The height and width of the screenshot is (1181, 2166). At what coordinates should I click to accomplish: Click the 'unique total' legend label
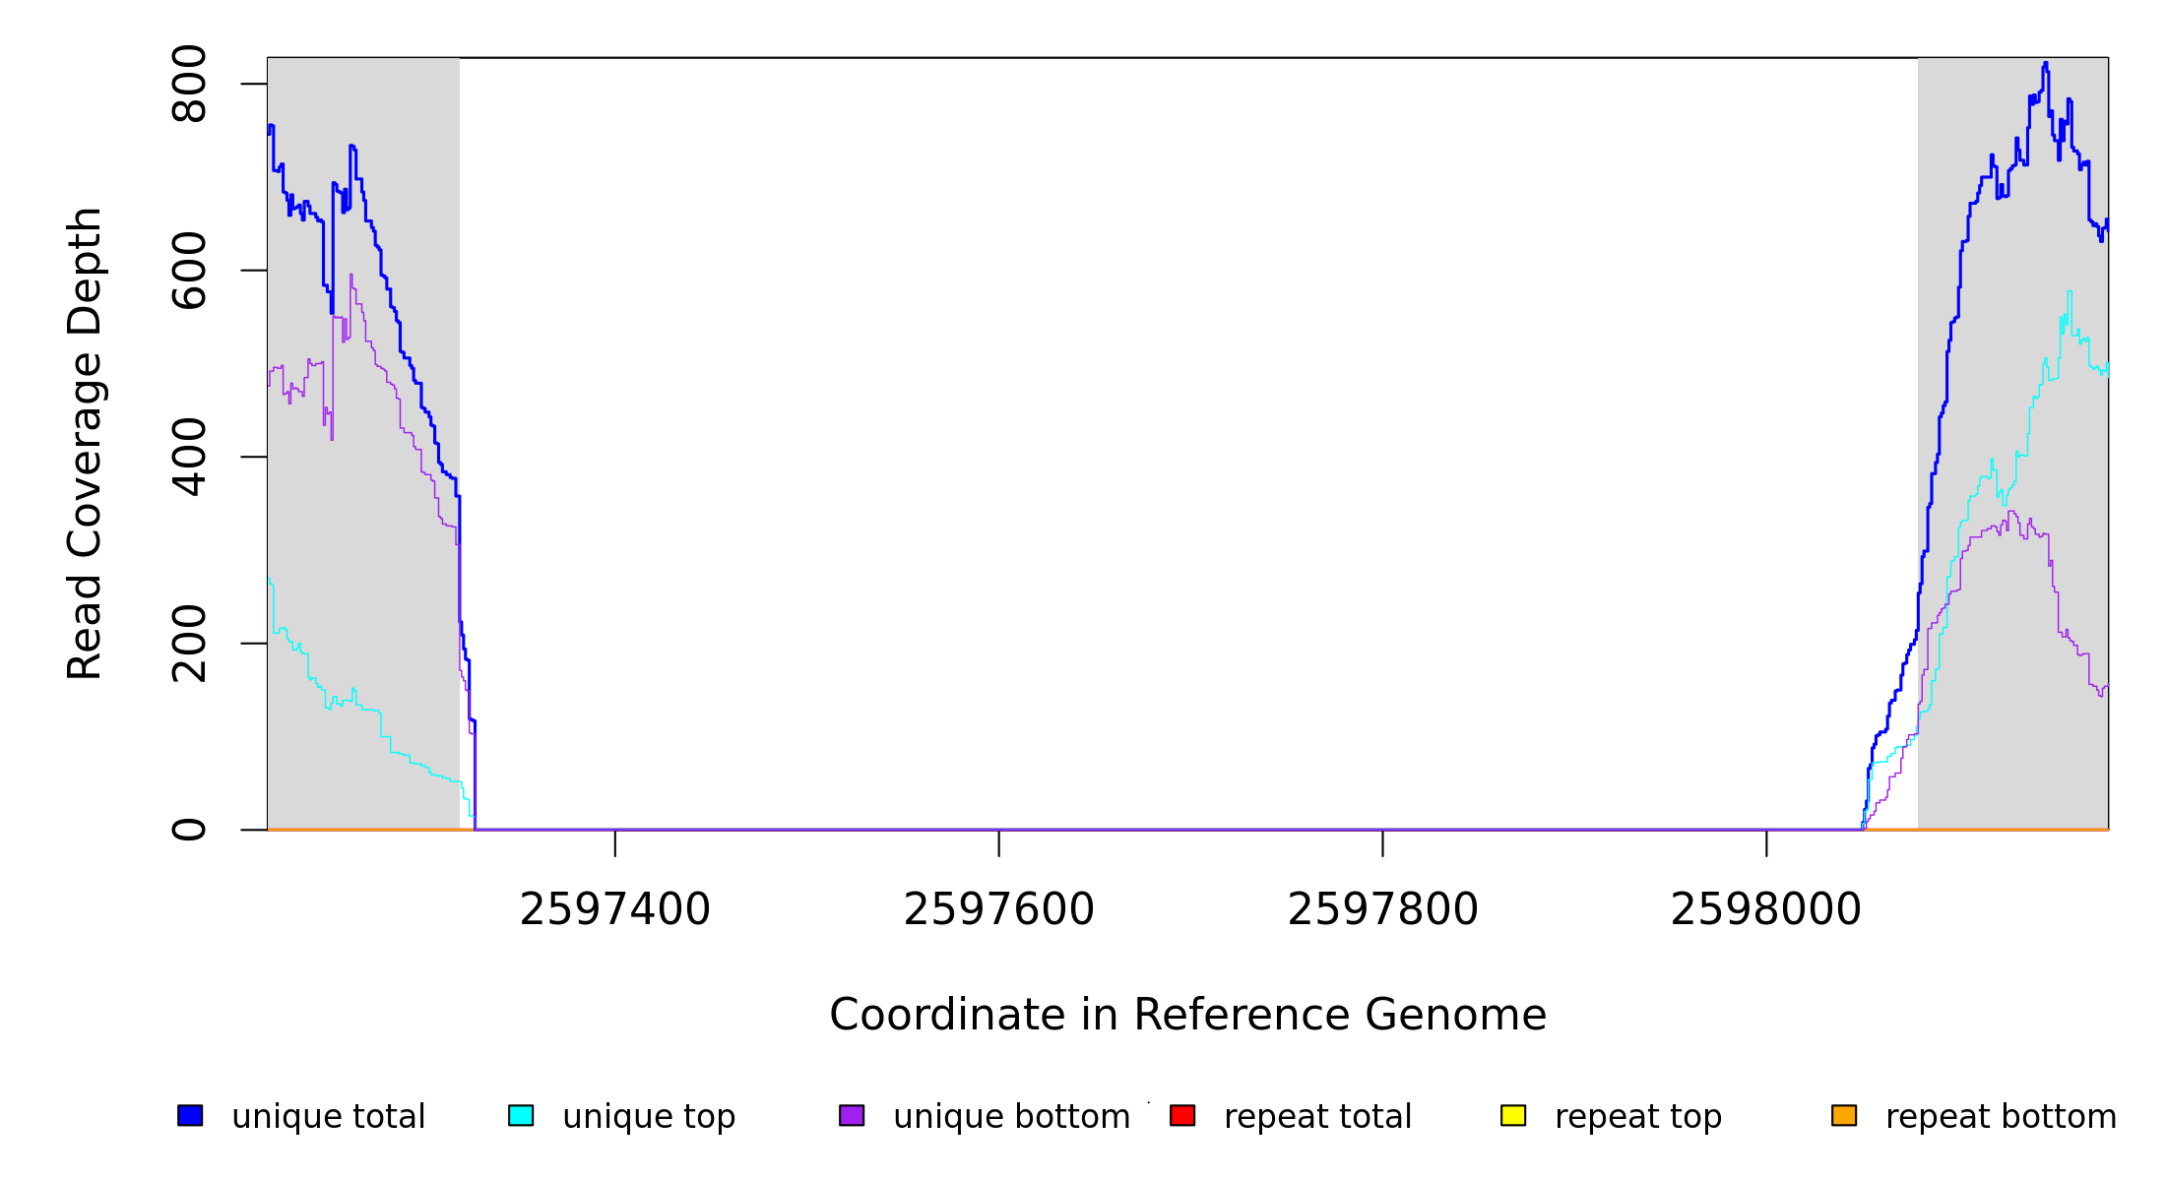point(328,1117)
